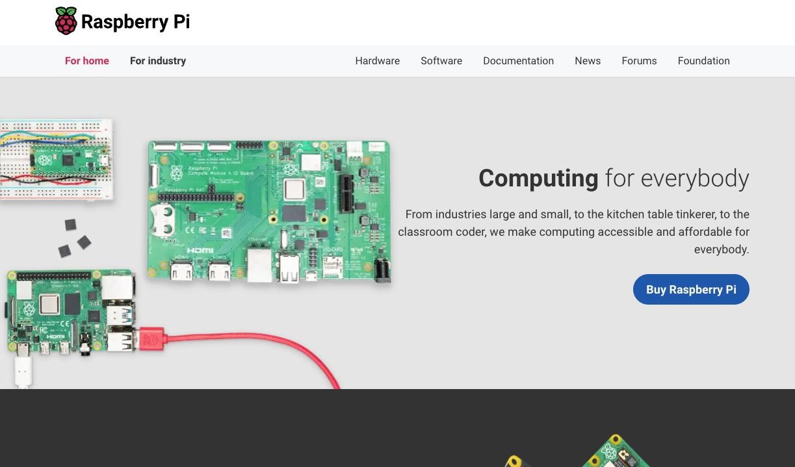Open the News section
Viewport: 795px width, 467px height.
(588, 61)
